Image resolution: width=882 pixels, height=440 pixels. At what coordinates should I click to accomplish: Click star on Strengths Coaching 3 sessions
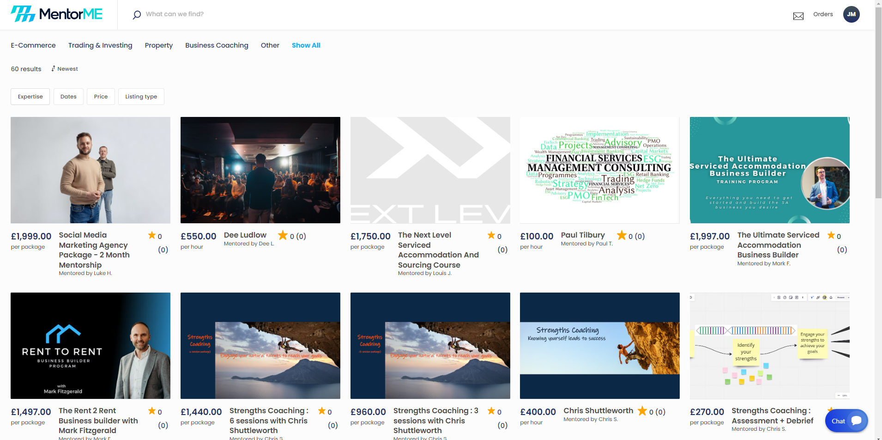point(491,411)
